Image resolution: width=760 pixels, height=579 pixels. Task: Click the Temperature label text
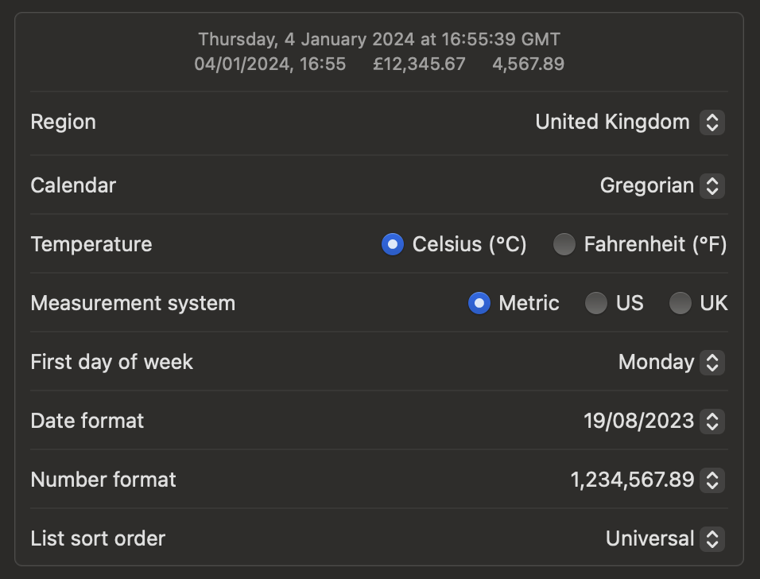click(91, 244)
